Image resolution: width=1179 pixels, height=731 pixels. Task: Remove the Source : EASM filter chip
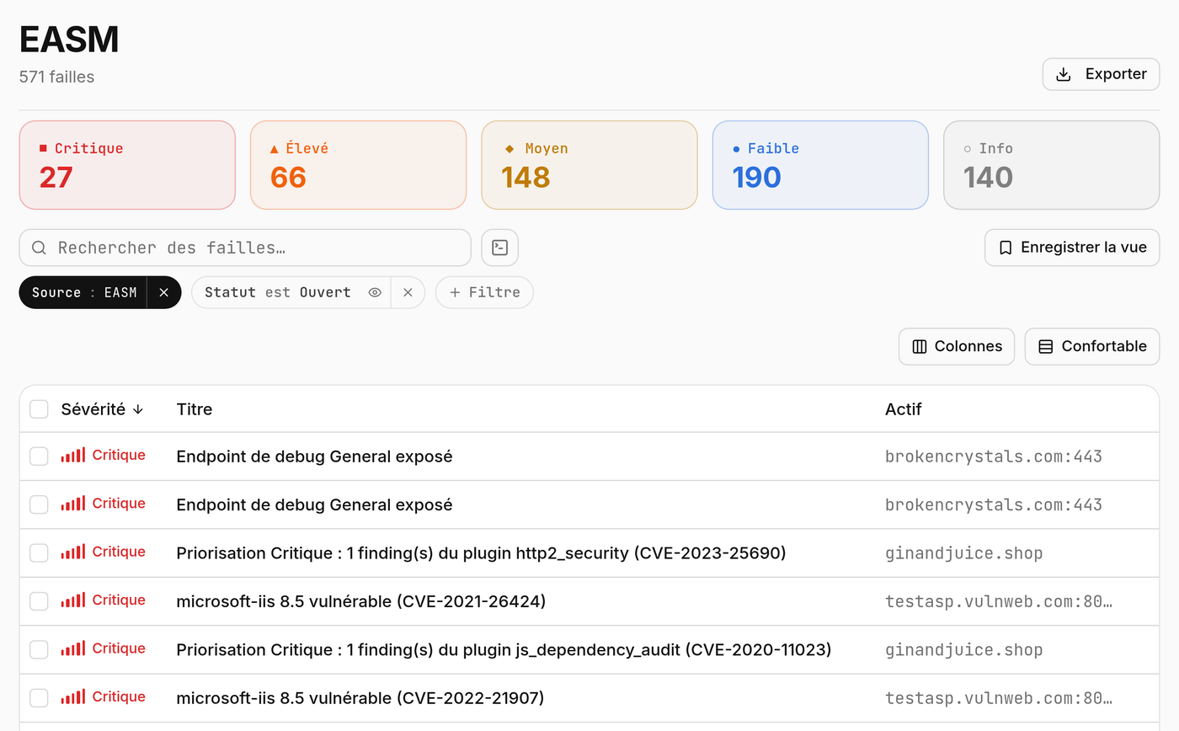point(164,292)
